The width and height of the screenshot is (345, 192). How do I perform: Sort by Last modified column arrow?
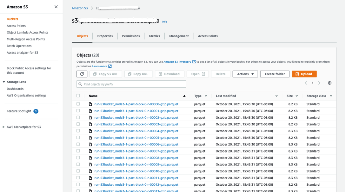[276, 96]
